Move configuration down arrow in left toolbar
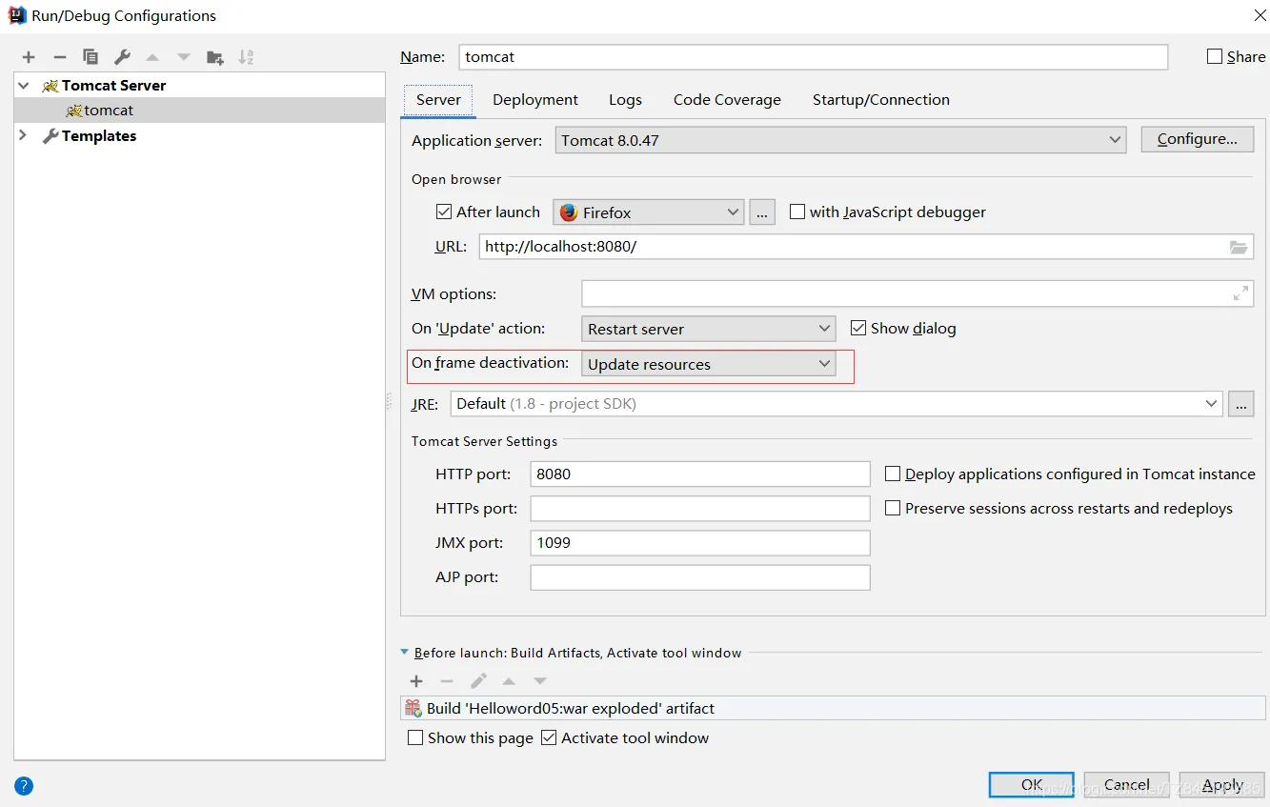 click(x=184, y=57)
